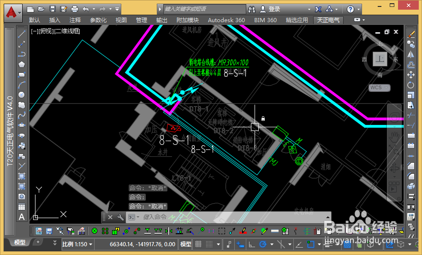The width and height of the screenshot is (422, 255).
Task: Toggle polar tracking in status bar
Action: pyautogui.click(x=263, y=244)
